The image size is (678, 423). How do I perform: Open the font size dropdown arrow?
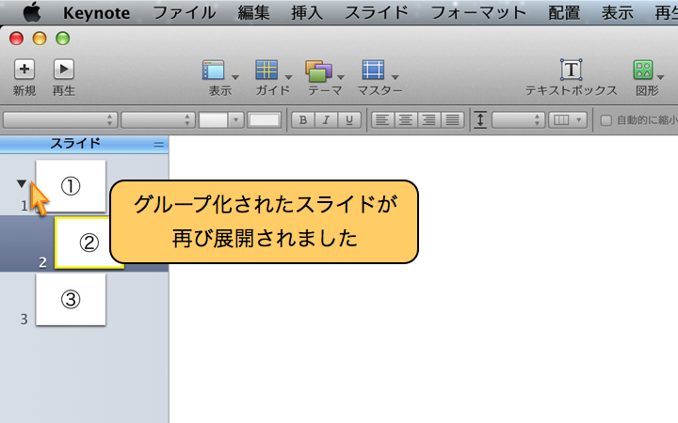tap(235, 120)
